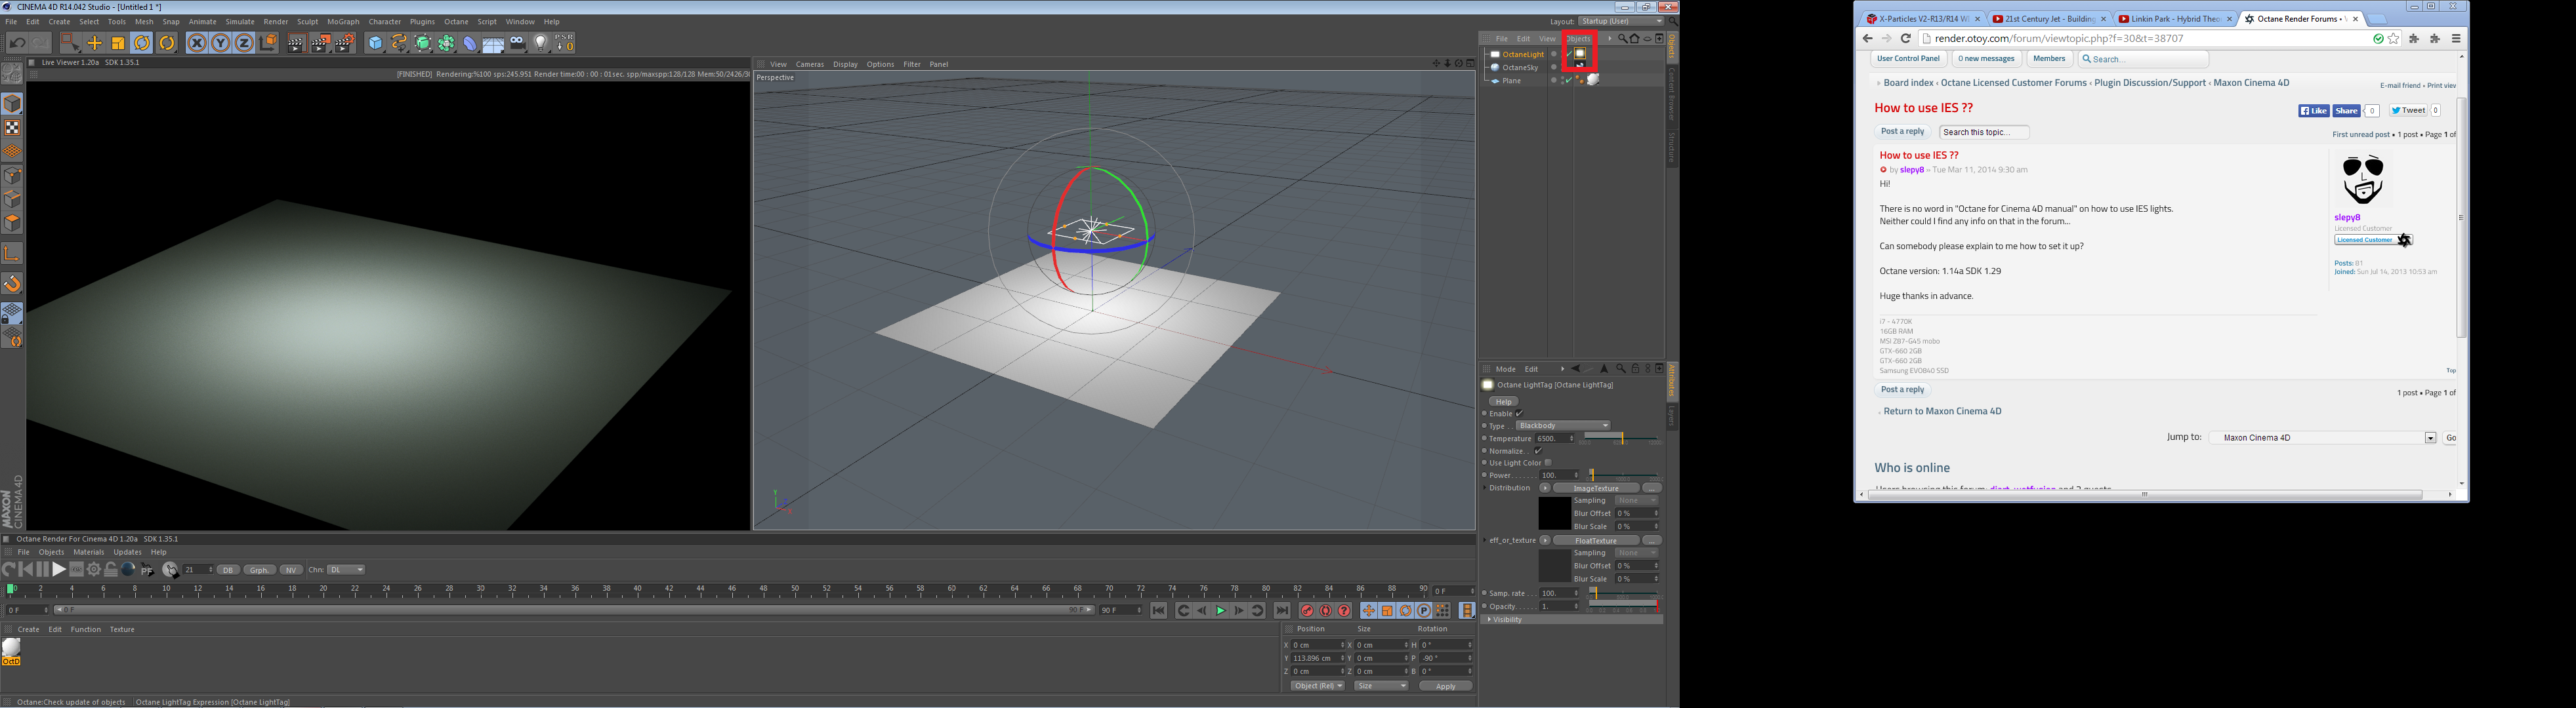Open the light Type Blackbody dropdown
The height and width of the screenshot is (708, 2576).
click(x=1563, y=425)
